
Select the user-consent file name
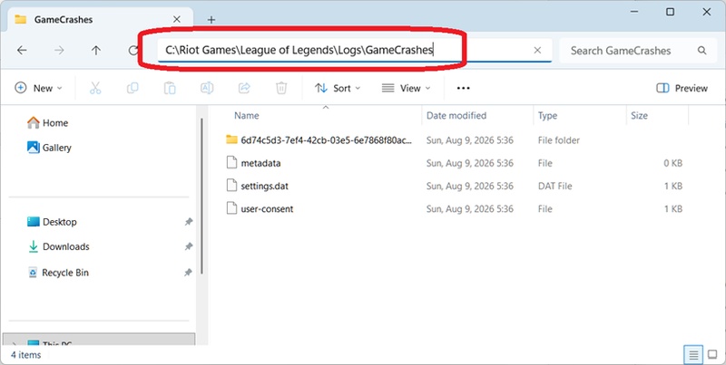click(267, 209)
